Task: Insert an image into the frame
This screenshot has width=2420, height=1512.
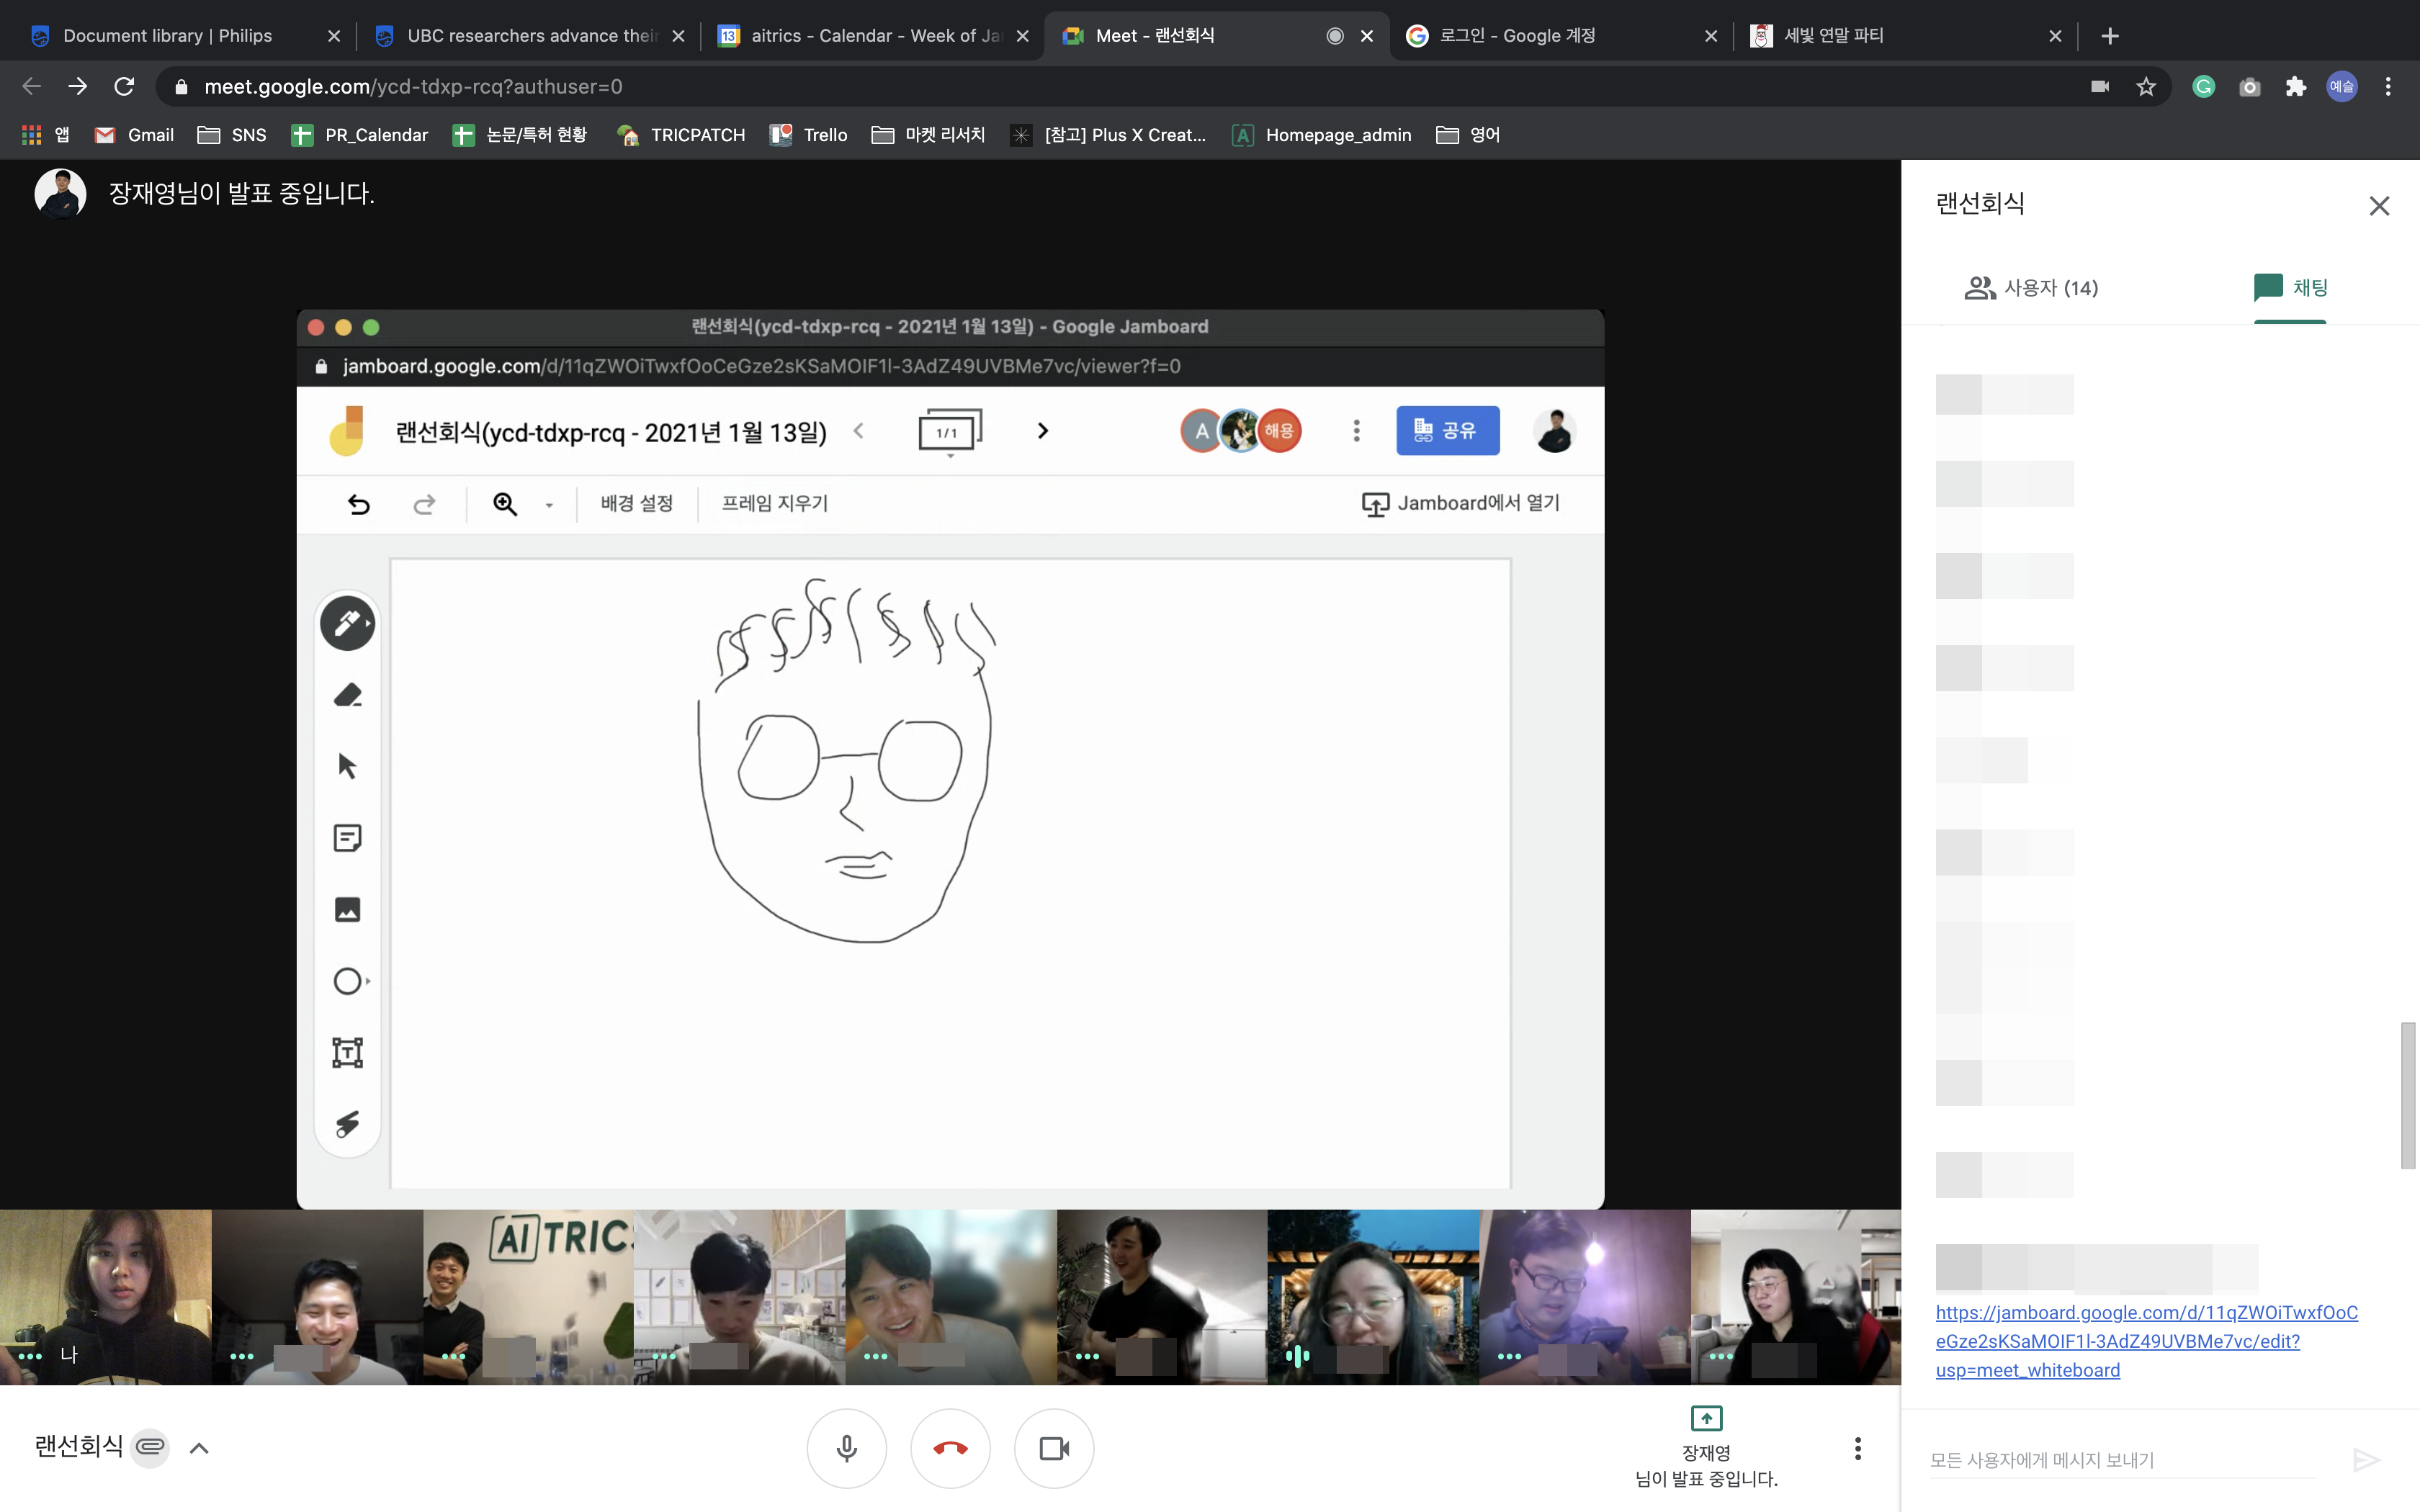Action: tap(347, 910)
